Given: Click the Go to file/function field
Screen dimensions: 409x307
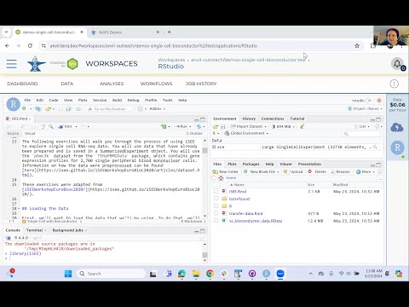Looking at the screenshot, I should tap(110, 109).
